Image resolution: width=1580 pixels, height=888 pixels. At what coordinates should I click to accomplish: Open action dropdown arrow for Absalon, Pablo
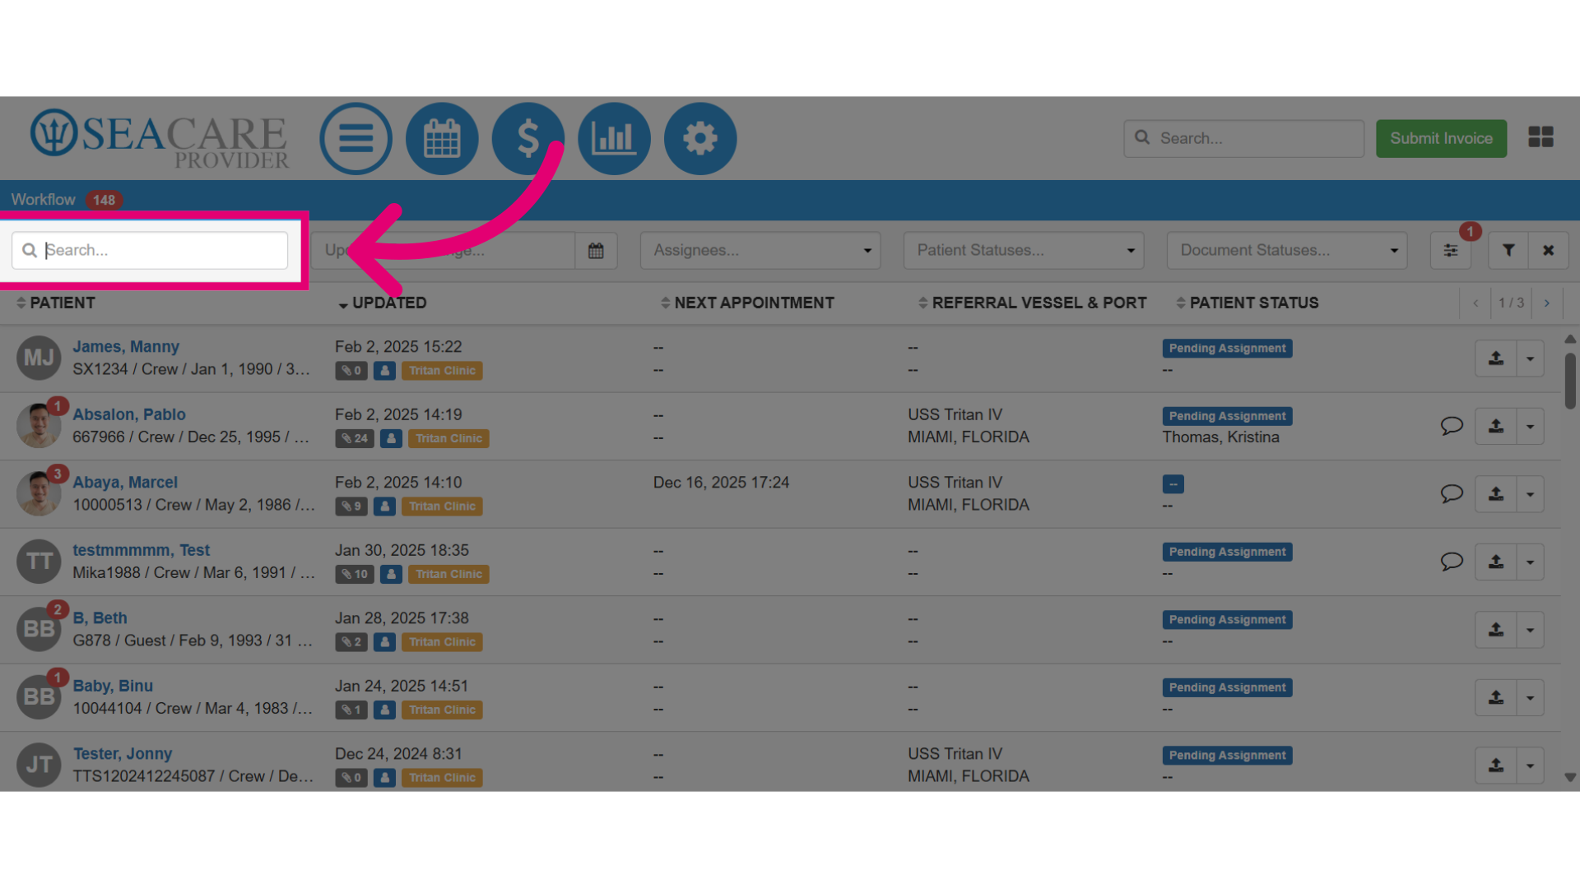point(1531,426)
